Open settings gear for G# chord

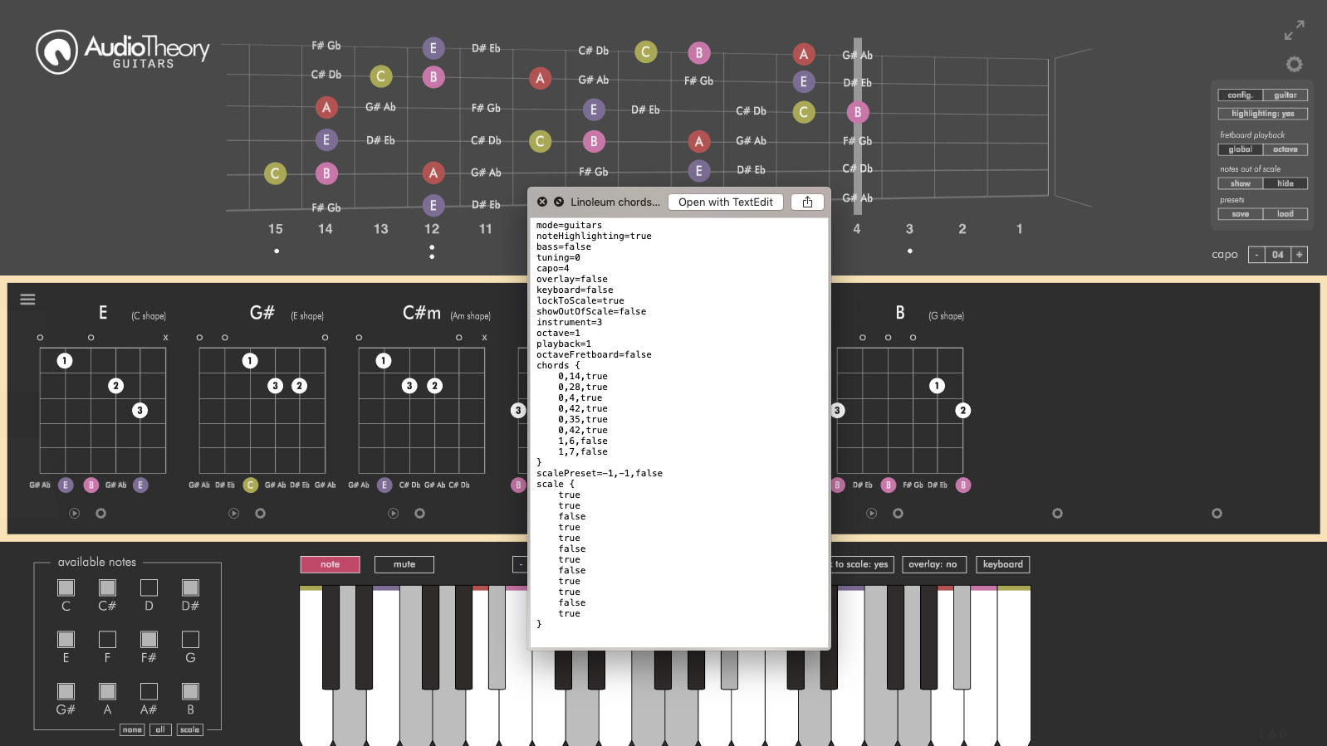pos(260,514)
